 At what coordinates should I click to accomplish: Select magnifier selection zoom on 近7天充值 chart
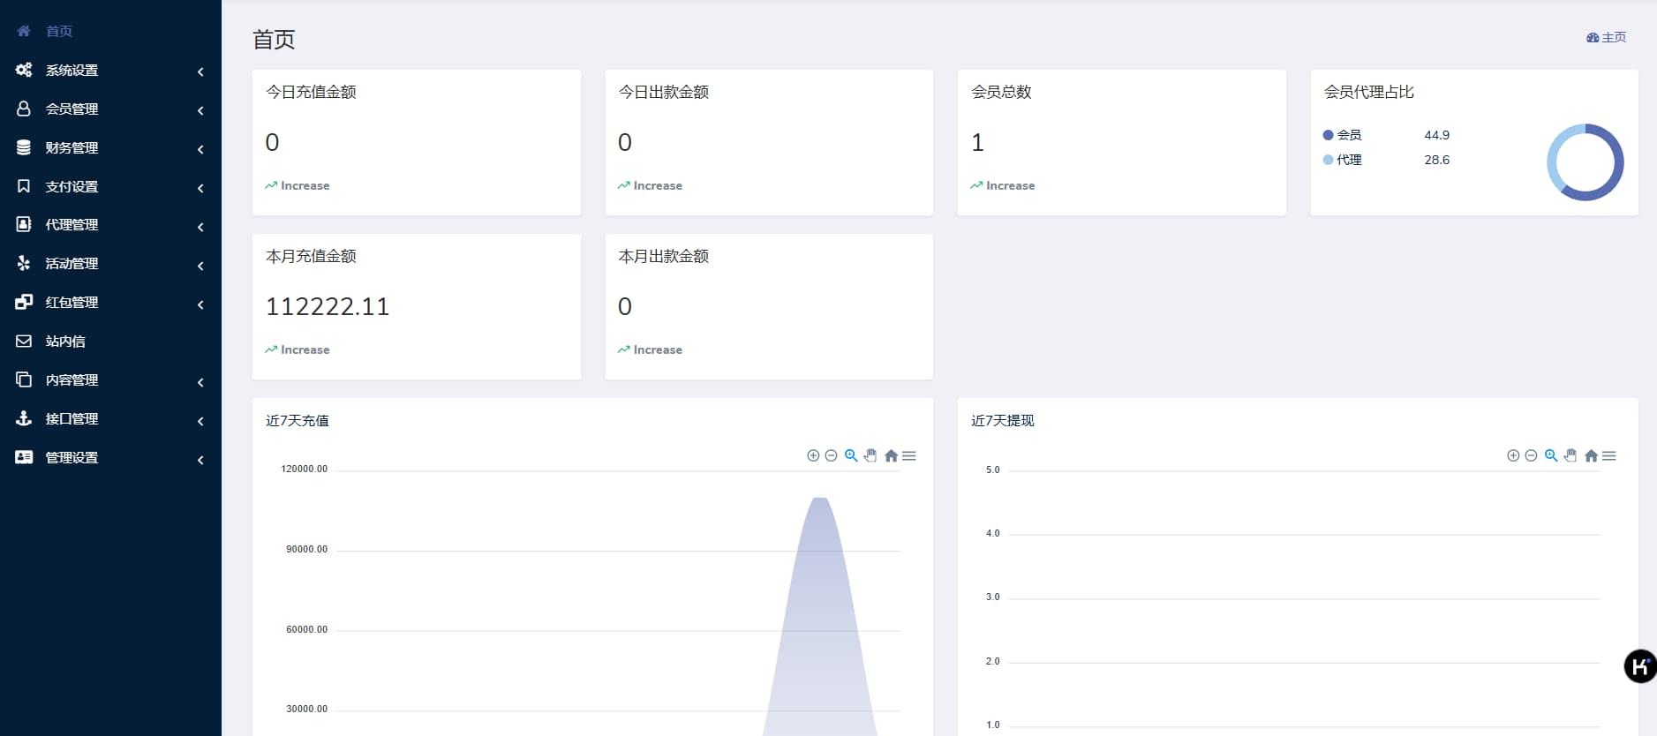coord(851,455)
